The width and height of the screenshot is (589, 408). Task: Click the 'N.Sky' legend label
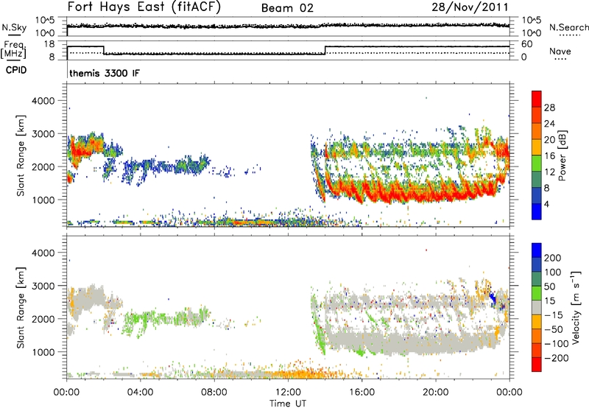click(x=14, y=27)
